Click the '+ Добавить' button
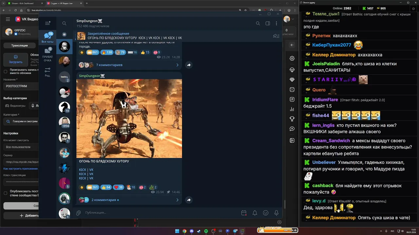Screen dimensions: 419x235 tap(21, 215)
